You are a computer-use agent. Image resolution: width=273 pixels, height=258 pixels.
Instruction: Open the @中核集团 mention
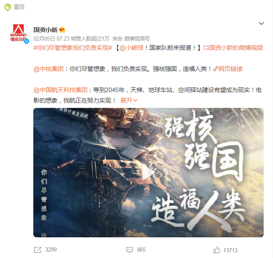48,69
